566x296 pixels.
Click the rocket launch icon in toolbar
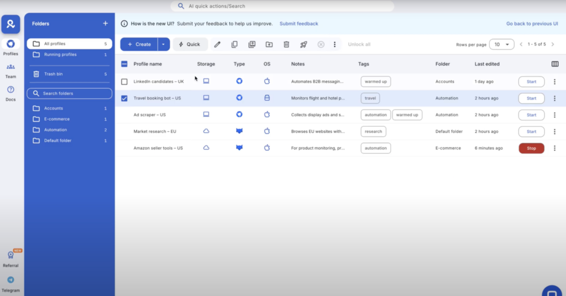pos(303,44)
